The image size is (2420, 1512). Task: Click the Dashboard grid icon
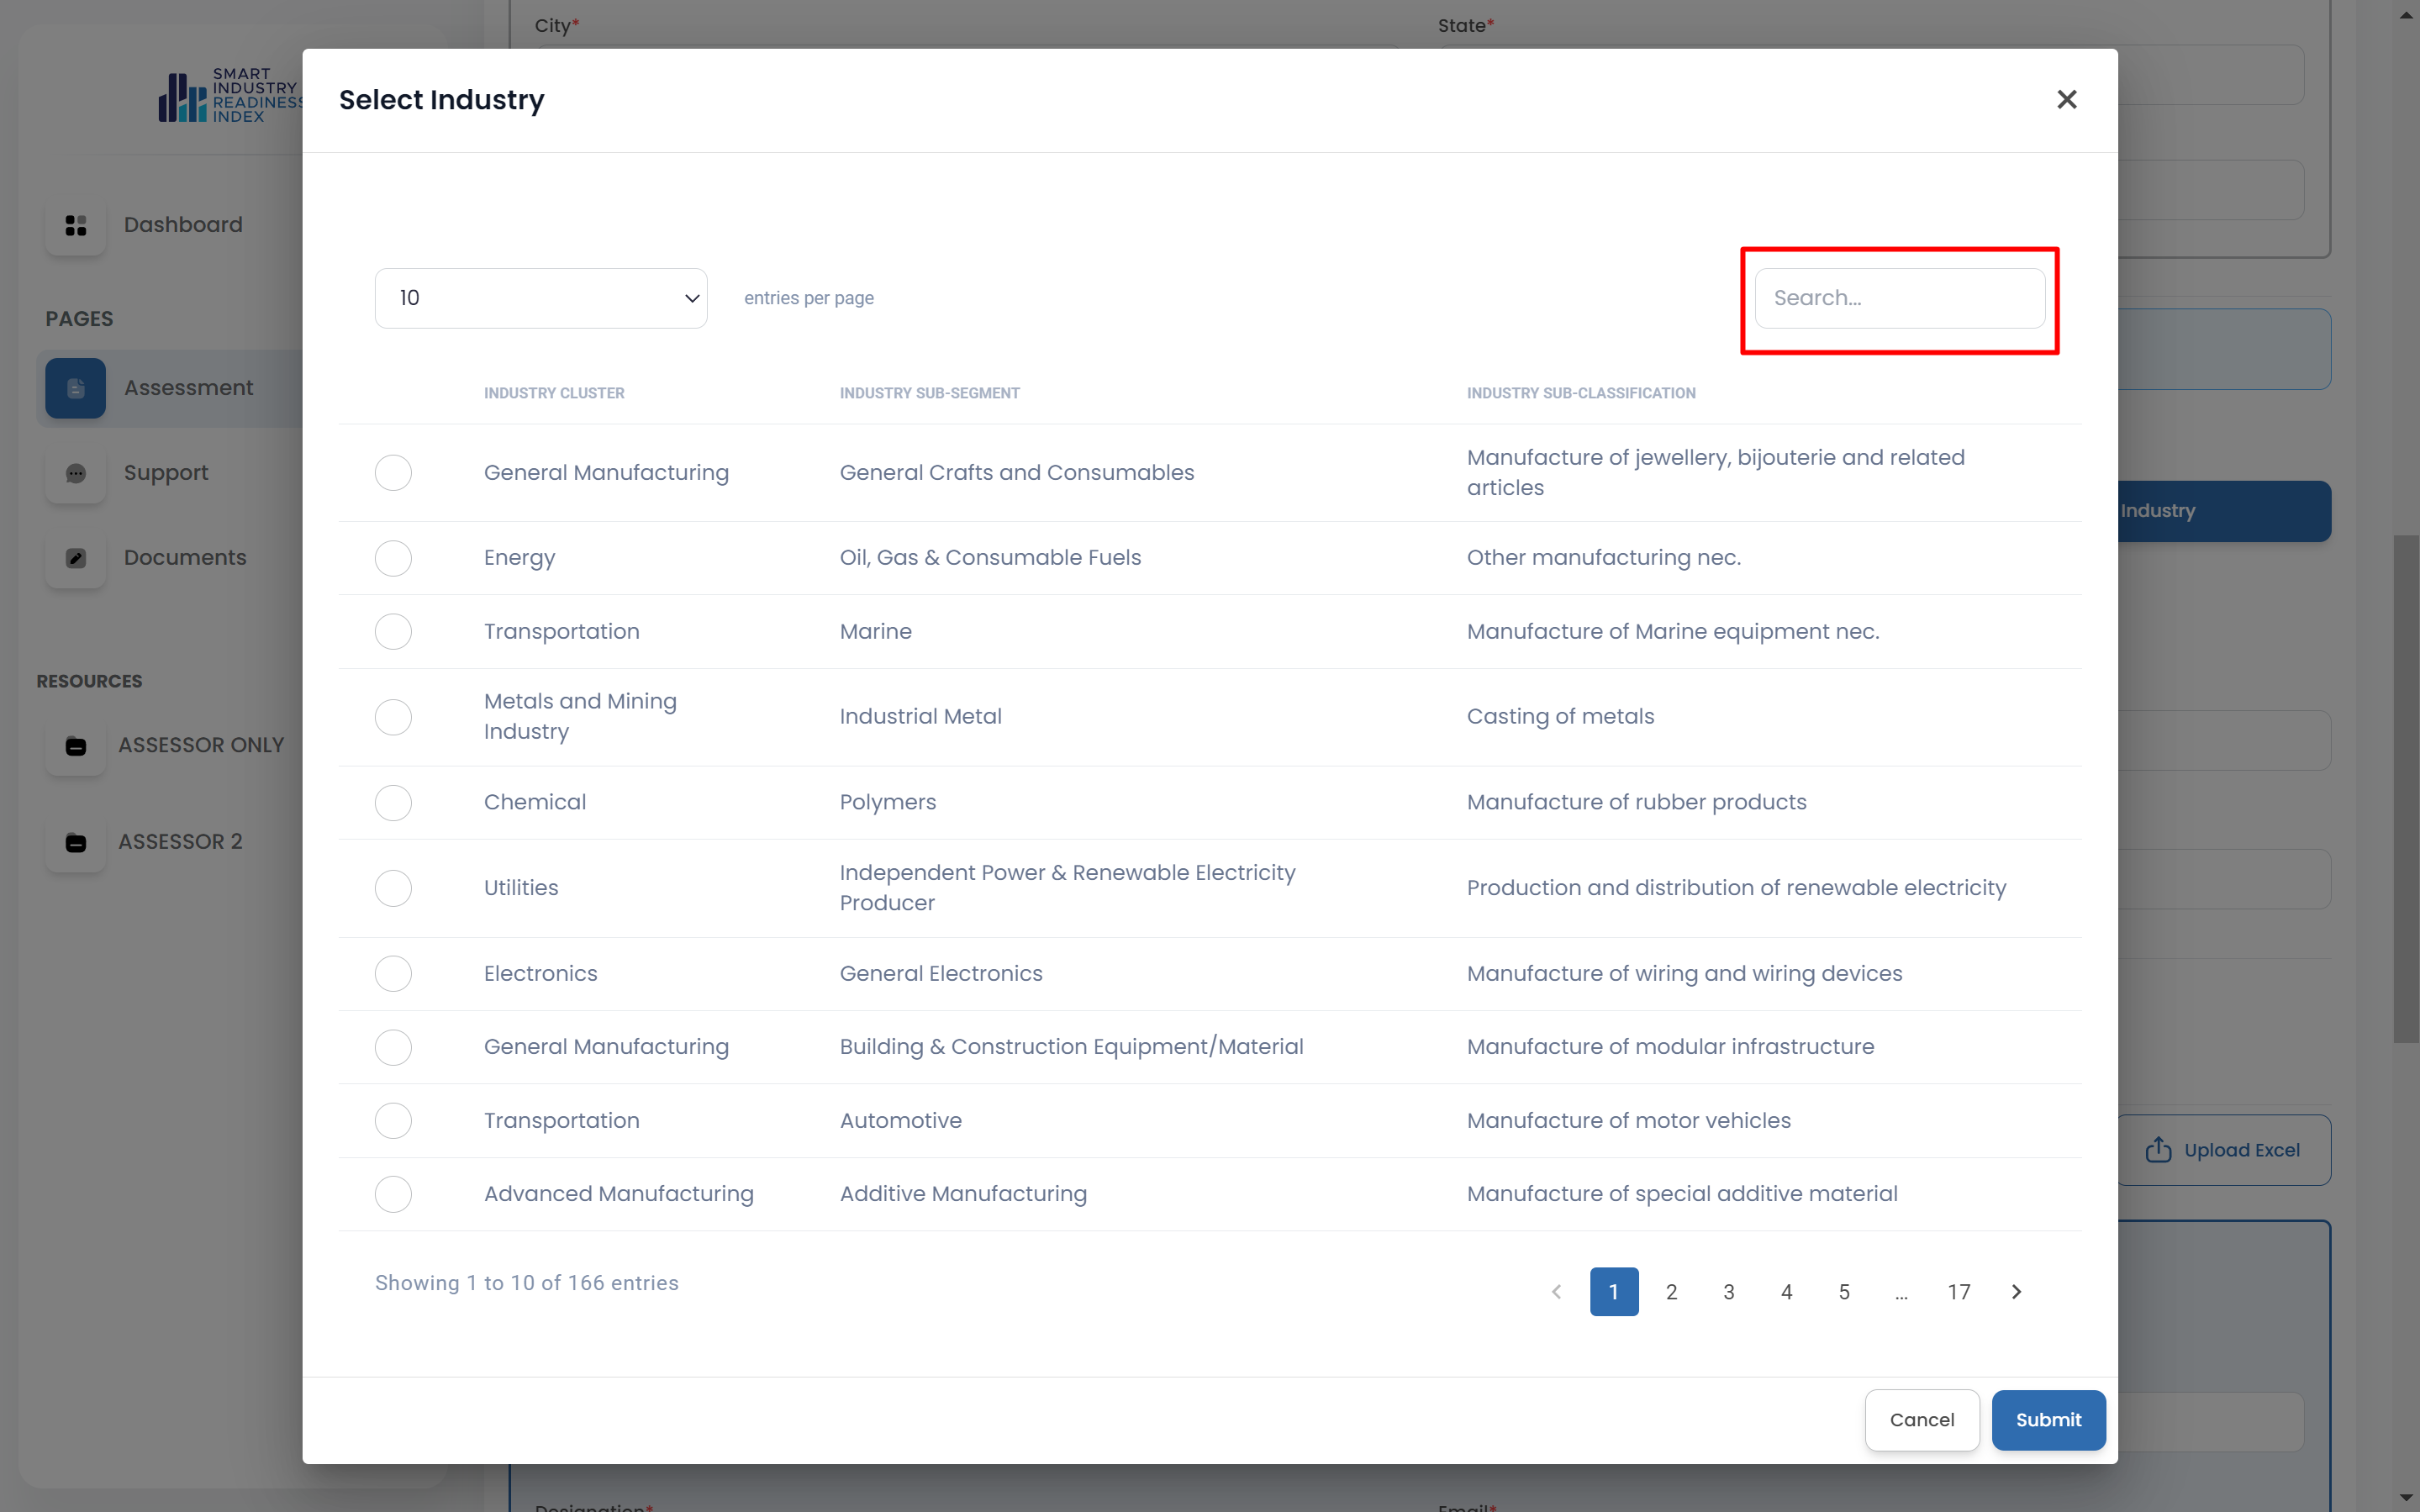76,226
